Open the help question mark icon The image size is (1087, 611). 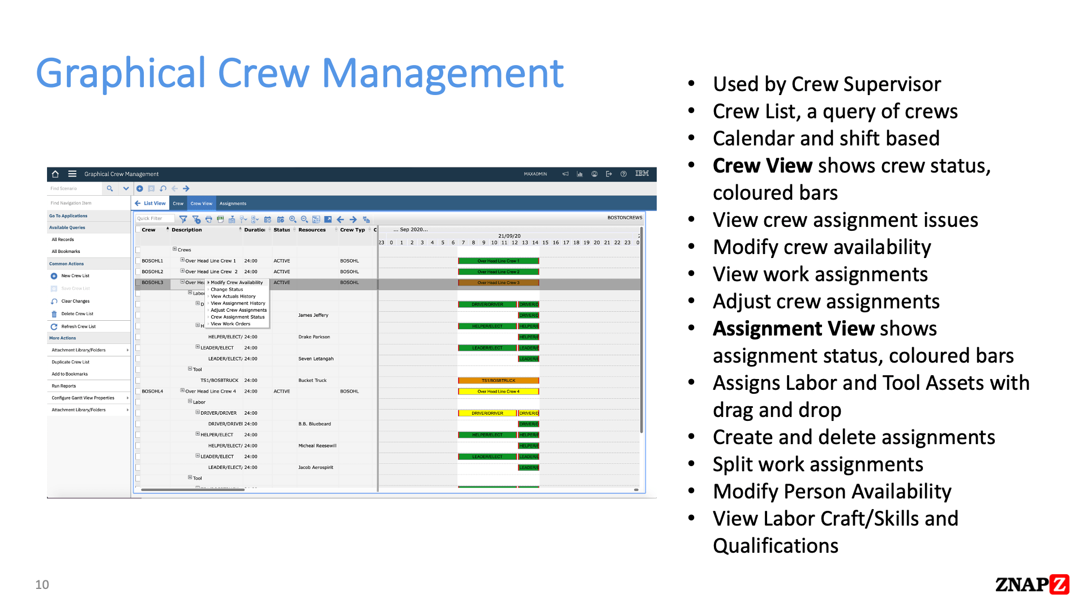[x=623, y=174]
